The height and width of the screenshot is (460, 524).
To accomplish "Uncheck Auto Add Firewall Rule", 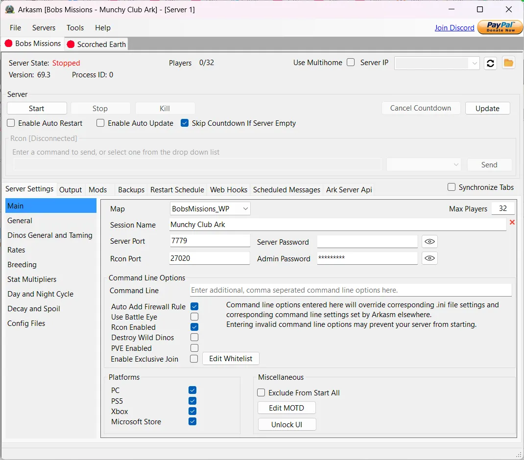I will [194, 306].
